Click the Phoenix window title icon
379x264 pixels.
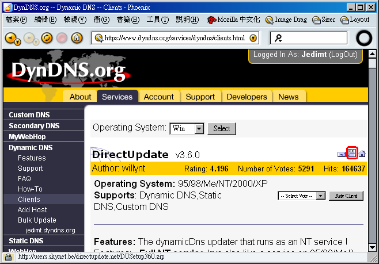coord(7,7)
